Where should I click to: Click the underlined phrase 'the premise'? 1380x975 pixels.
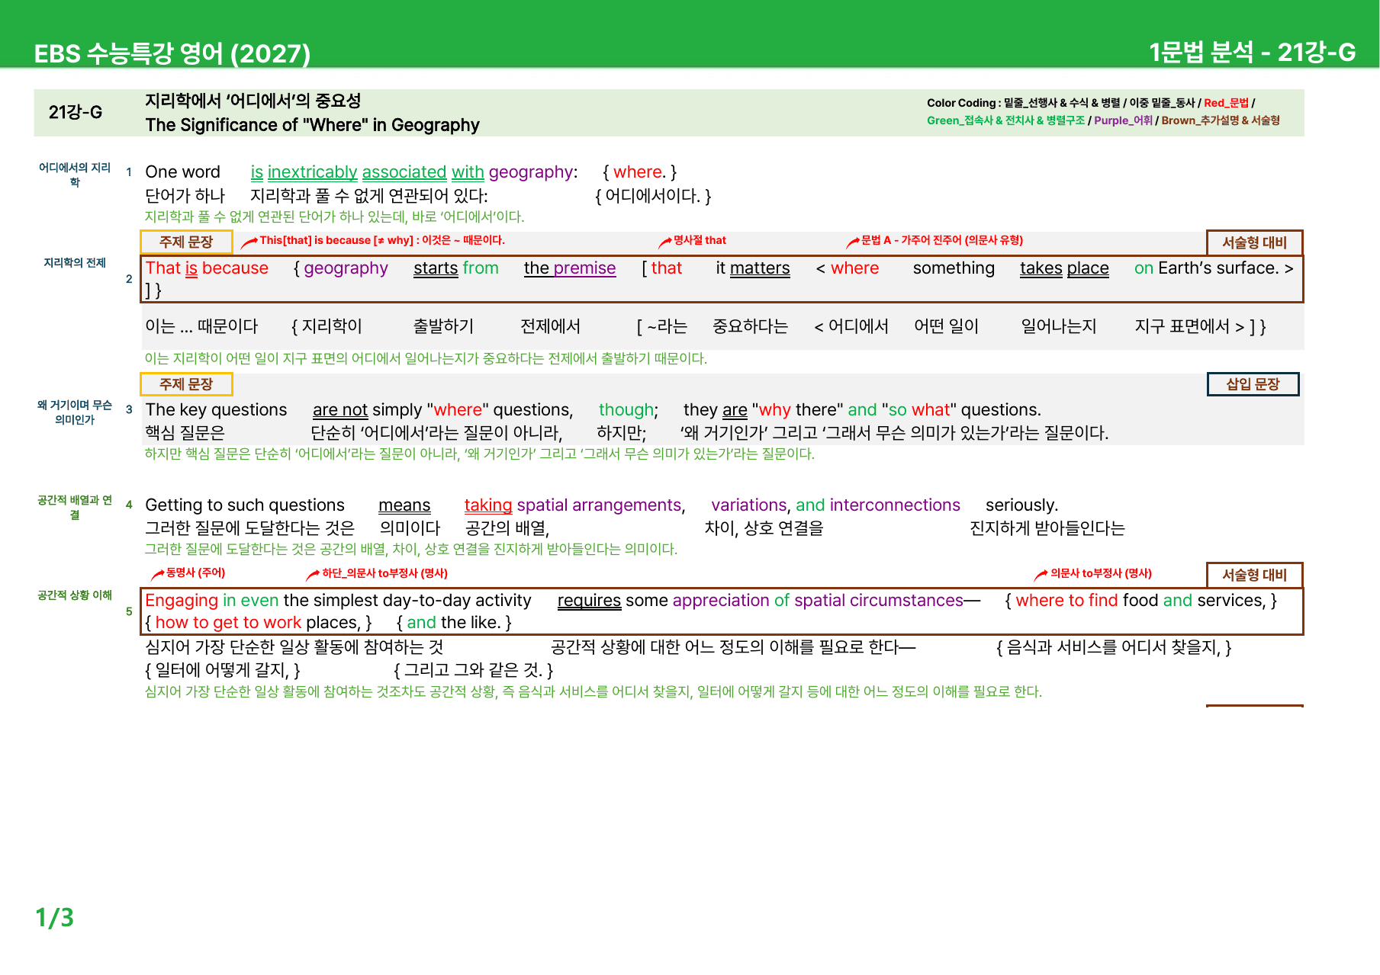pyautogui.click(x=570, y=268)
